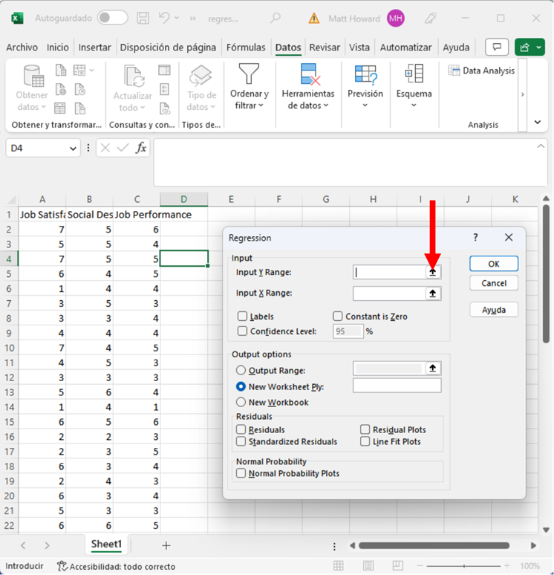The width and height of the screenshot is (554, 575).
Task: Enable the Labels checkbox
Action: (243, 316)
